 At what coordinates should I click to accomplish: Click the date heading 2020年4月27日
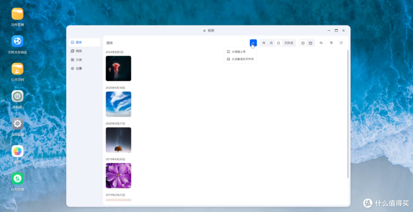115,124
